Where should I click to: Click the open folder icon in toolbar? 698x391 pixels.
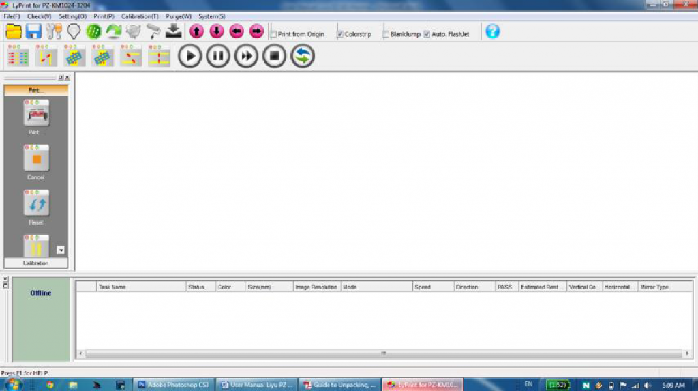pos(14,31)
